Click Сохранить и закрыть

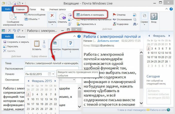click(x=16, y=42)
